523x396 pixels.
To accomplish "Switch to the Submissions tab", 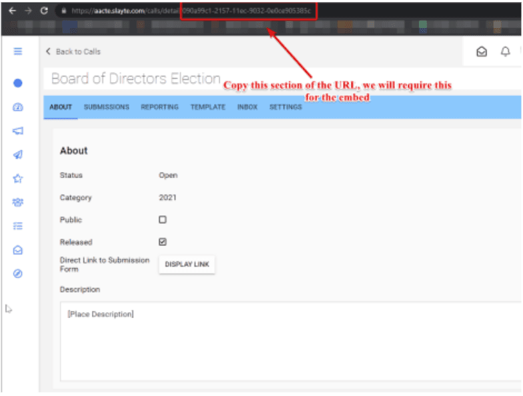I will [x=107, y=107].
